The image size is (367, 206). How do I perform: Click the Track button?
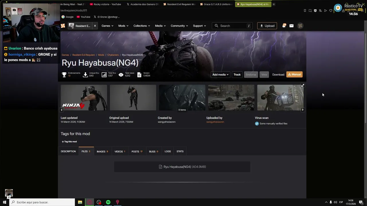click(x=237, y=75)
